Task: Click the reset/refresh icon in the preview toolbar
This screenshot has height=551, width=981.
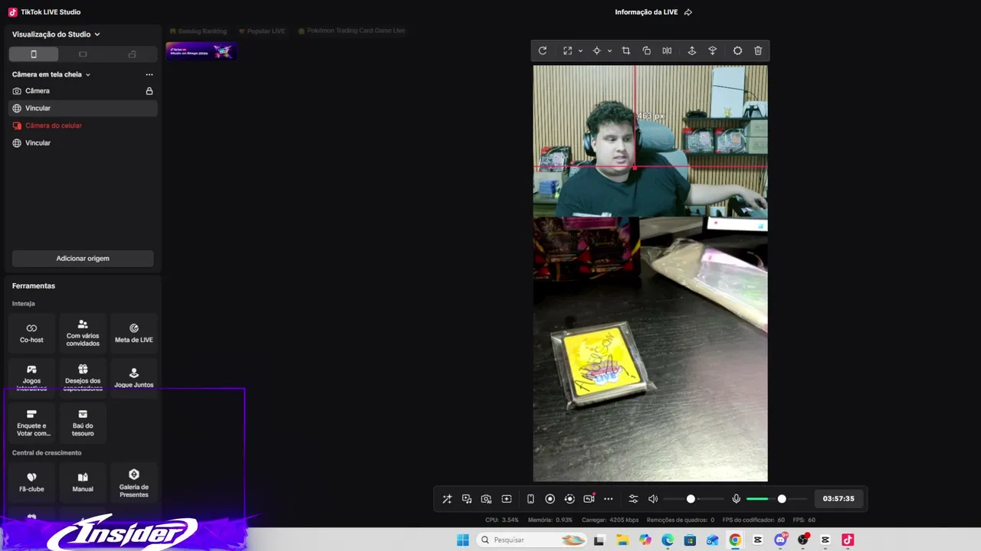Action: coord(543,51)
